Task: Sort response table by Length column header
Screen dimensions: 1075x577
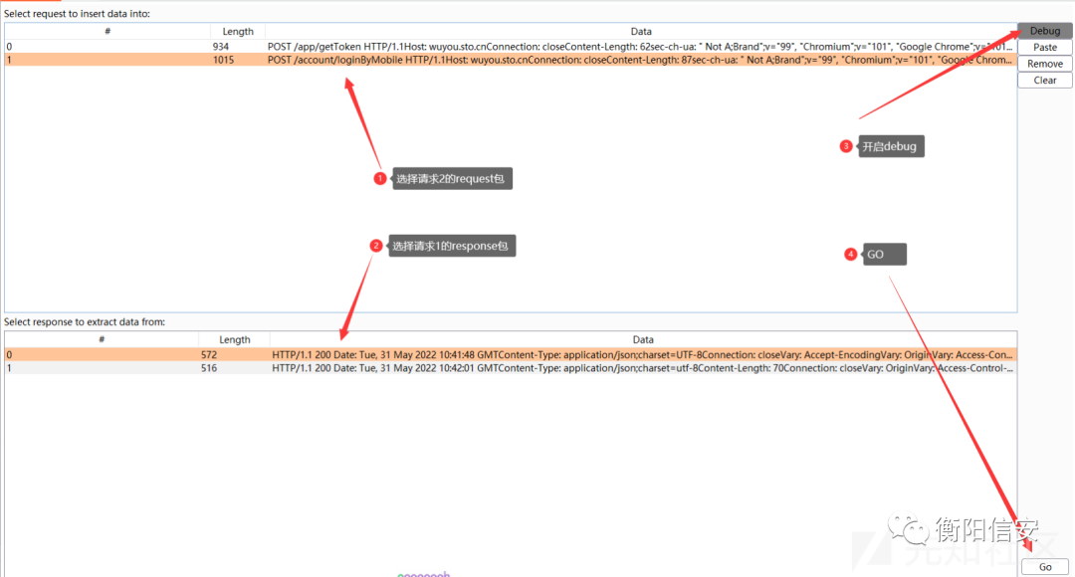Action: (235, 339)
